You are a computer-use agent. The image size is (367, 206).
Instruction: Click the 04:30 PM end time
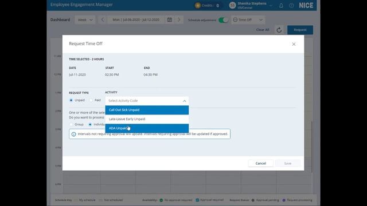pyautogui.click(x=150, y=75)
